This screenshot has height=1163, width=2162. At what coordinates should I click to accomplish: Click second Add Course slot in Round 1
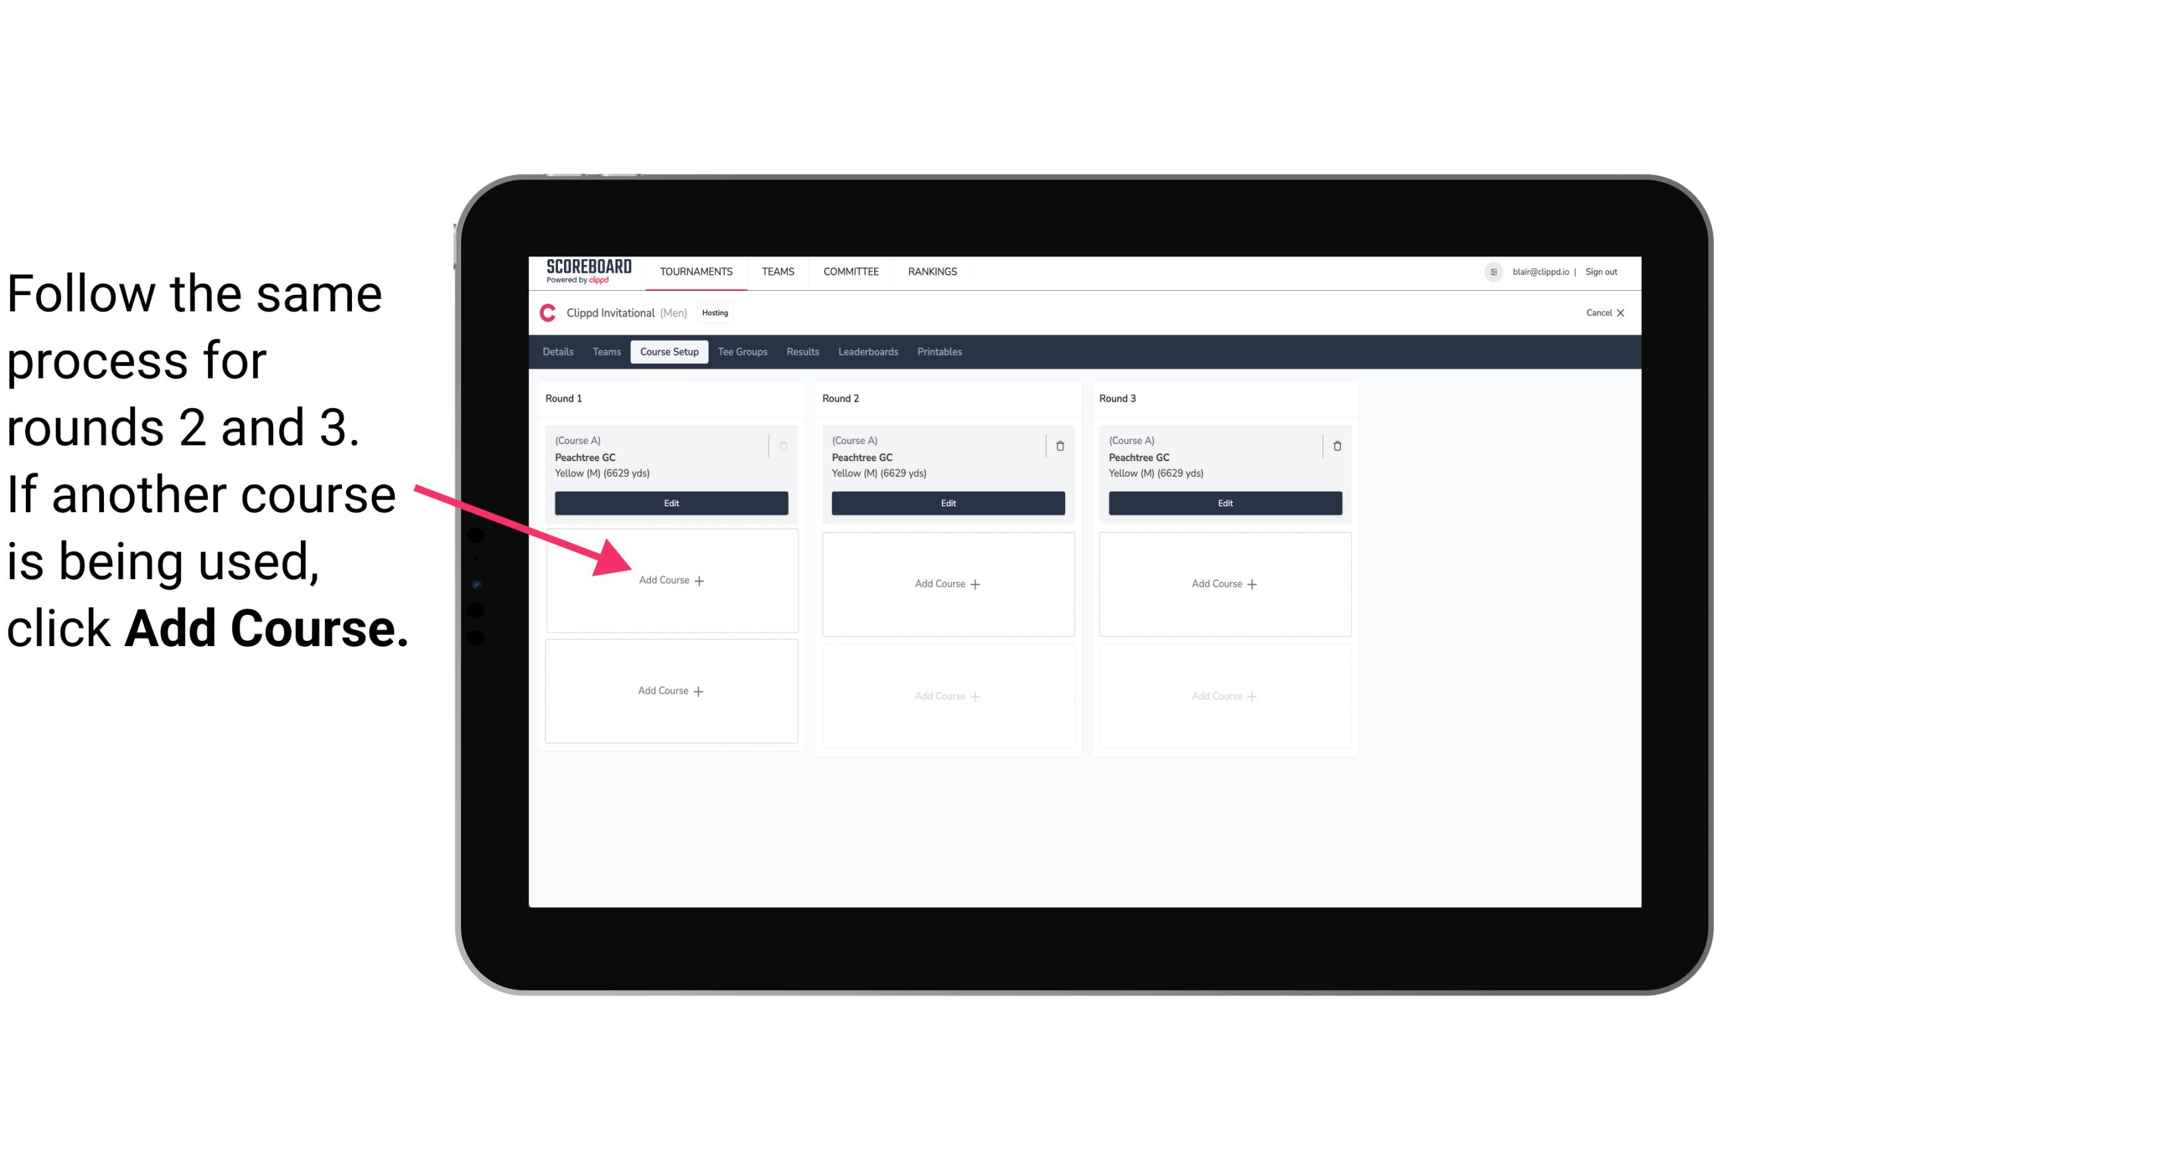coord(670,689)
